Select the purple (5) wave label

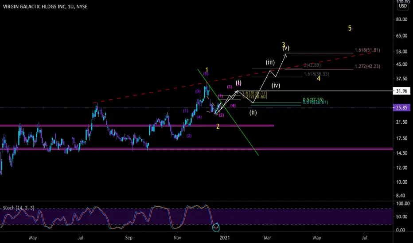pyautogui.click(x=206, y=74)
